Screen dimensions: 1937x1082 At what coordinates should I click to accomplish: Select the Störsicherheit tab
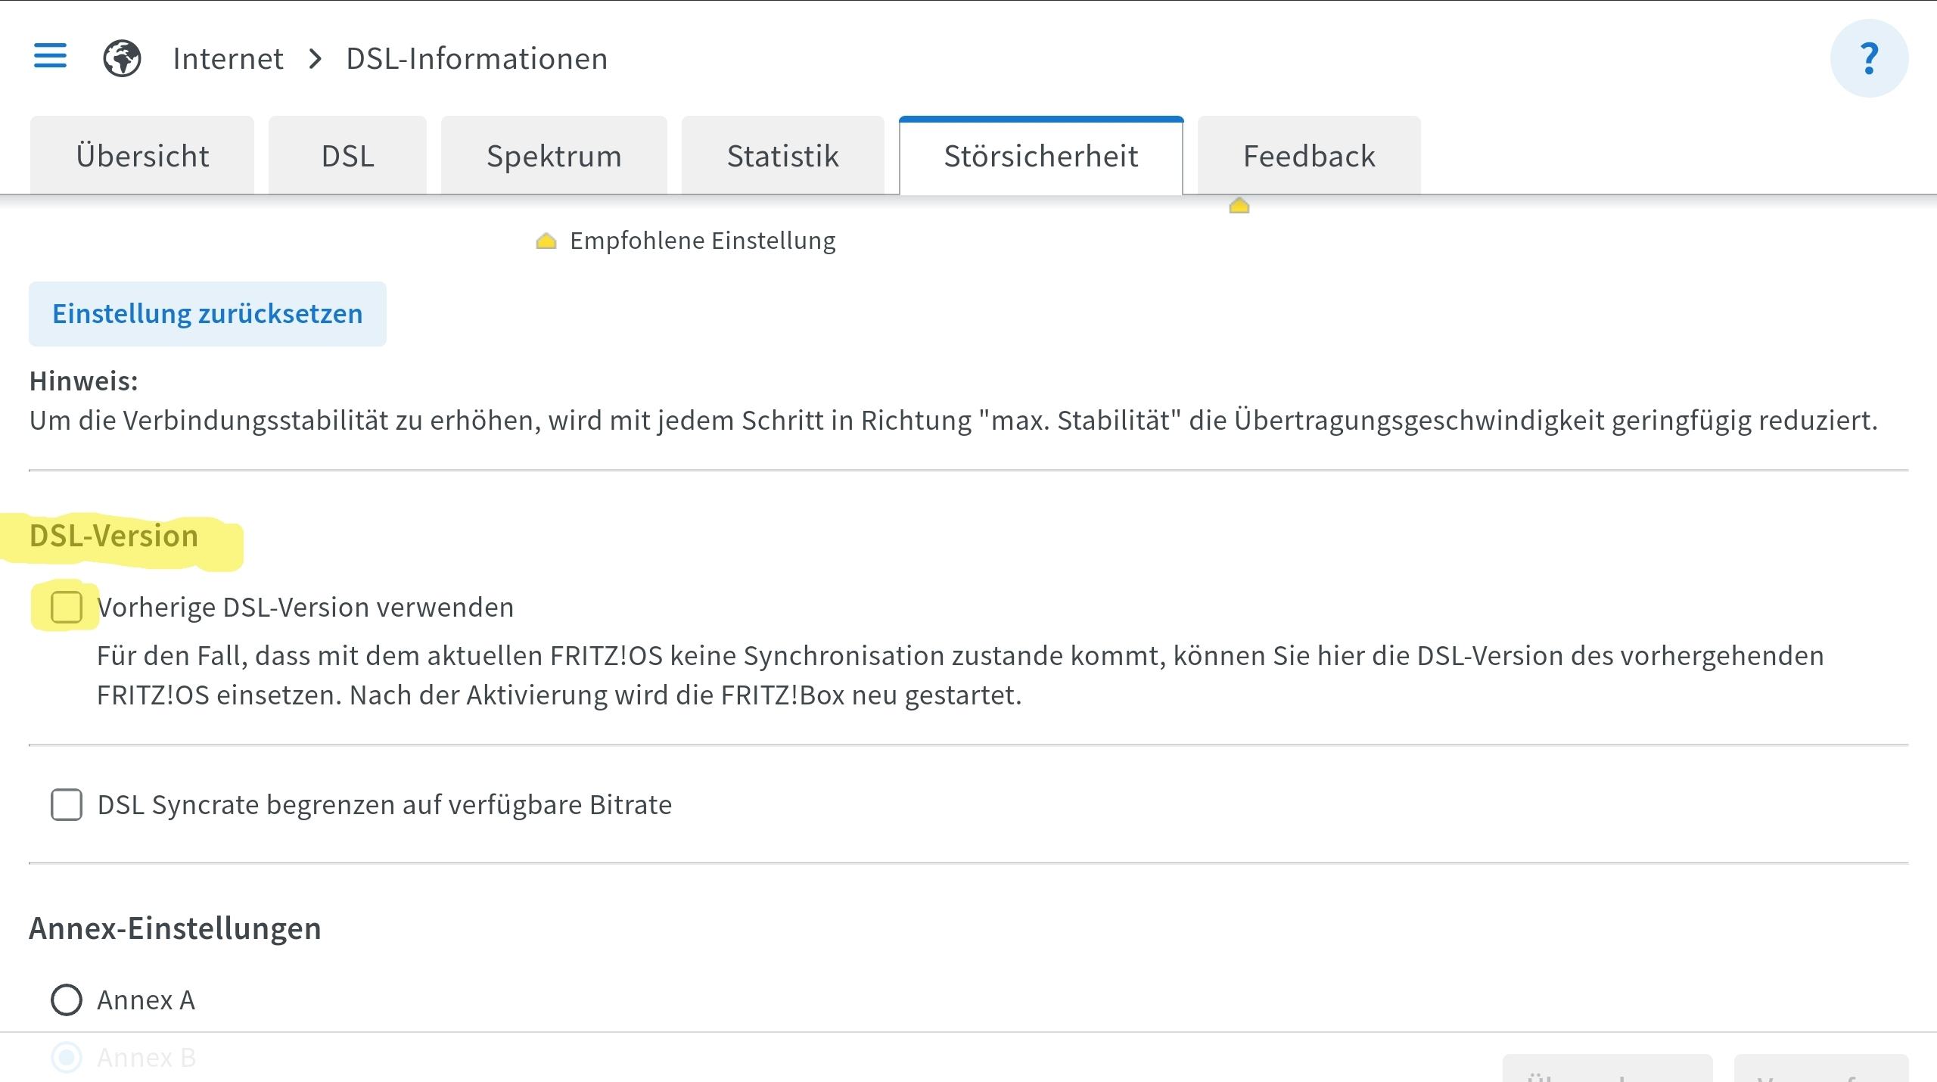pyautogui.click(x=1040, y=156)
